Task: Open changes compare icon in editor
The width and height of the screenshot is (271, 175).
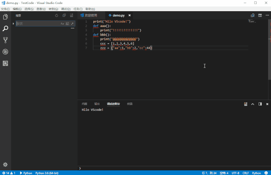Action: coord(253,15)
